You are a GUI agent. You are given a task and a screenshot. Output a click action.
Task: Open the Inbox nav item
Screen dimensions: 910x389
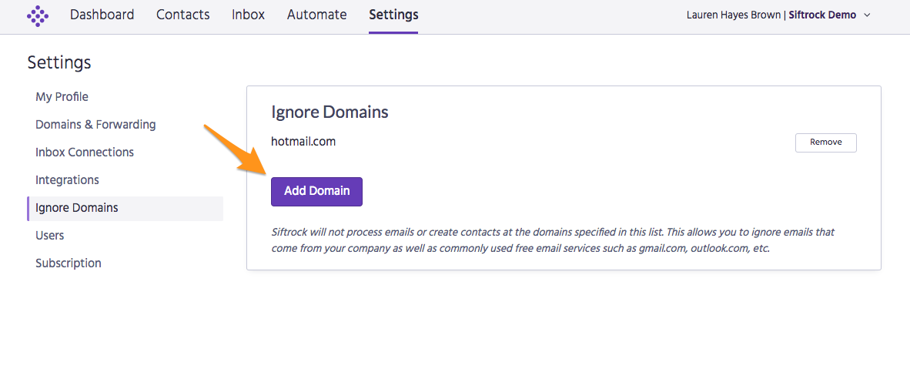(249, 15)
